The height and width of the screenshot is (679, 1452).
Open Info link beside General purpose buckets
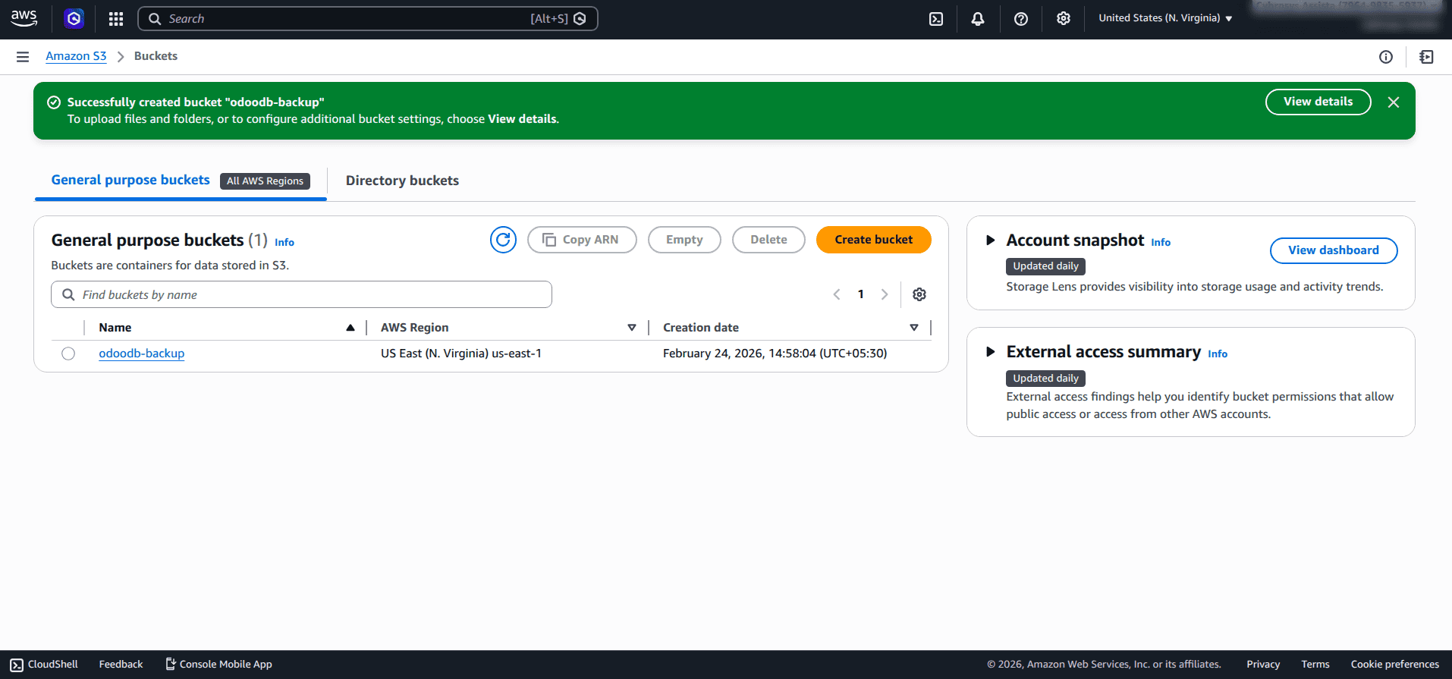click(x=284, y=242)
